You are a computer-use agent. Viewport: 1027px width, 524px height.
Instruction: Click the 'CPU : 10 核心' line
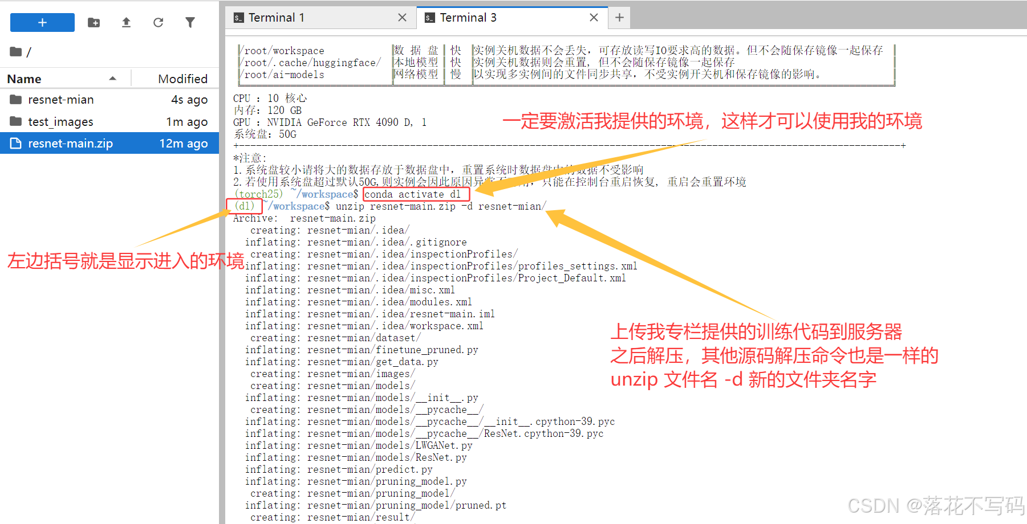[270, 99]
